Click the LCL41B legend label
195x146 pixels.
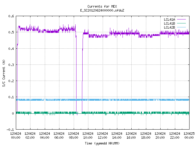point(169,23)
